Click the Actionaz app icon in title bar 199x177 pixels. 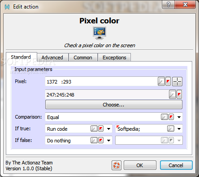[7, 7]
